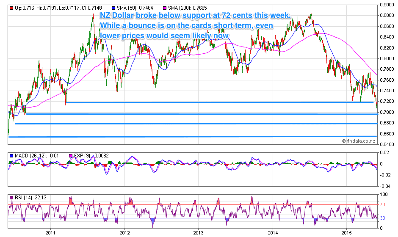
Task: Click the MACD axis 0.02 label
Action: point(384,153)
